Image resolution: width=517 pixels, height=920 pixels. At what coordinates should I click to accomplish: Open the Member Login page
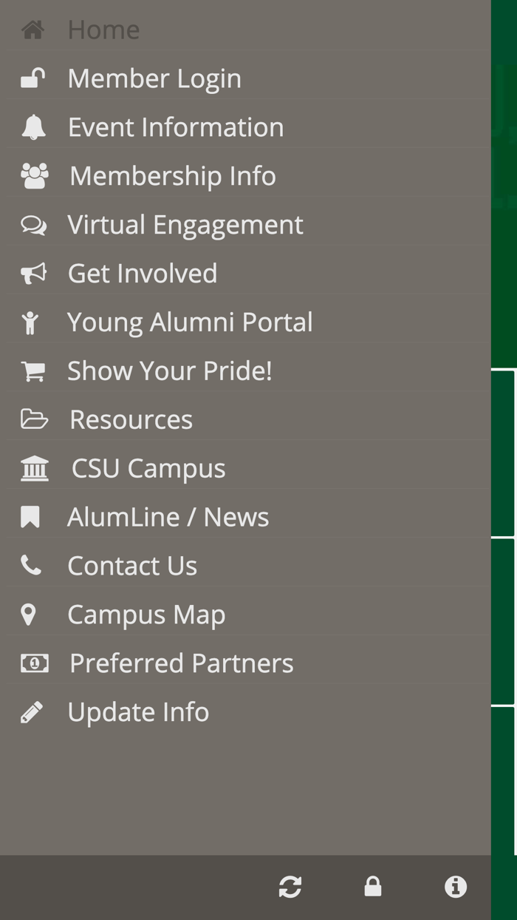pos(154,78)
